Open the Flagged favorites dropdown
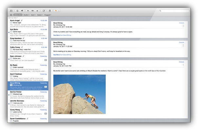 coord(48,15)
